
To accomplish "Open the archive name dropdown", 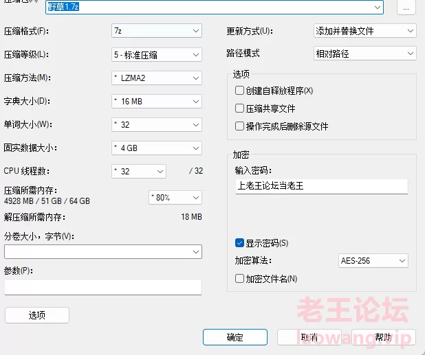I will 378,7.
